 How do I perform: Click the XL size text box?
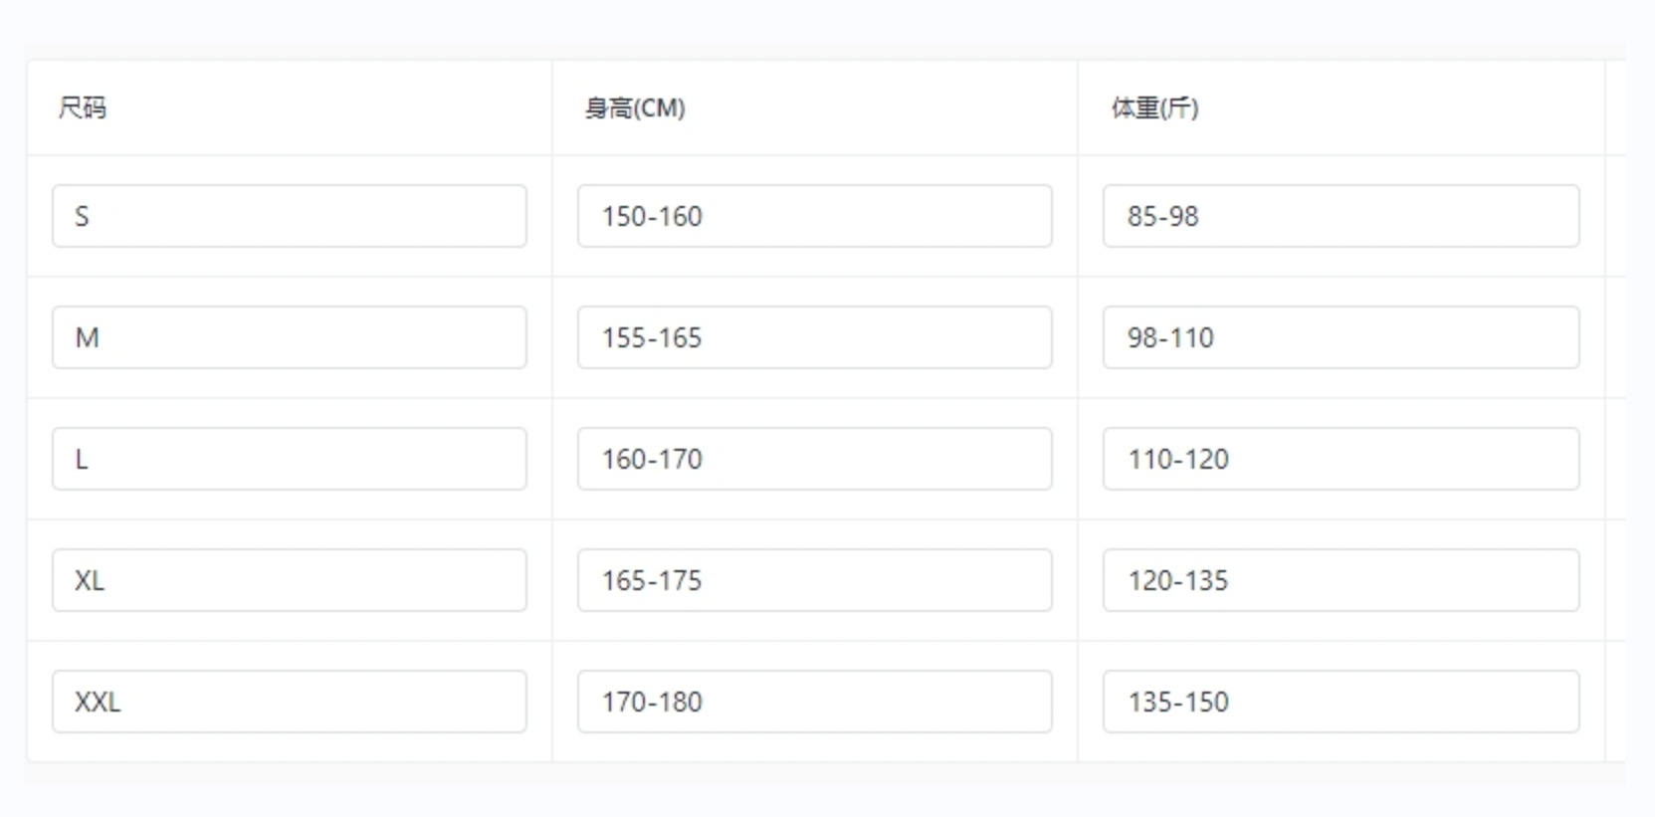pos(289,580)
